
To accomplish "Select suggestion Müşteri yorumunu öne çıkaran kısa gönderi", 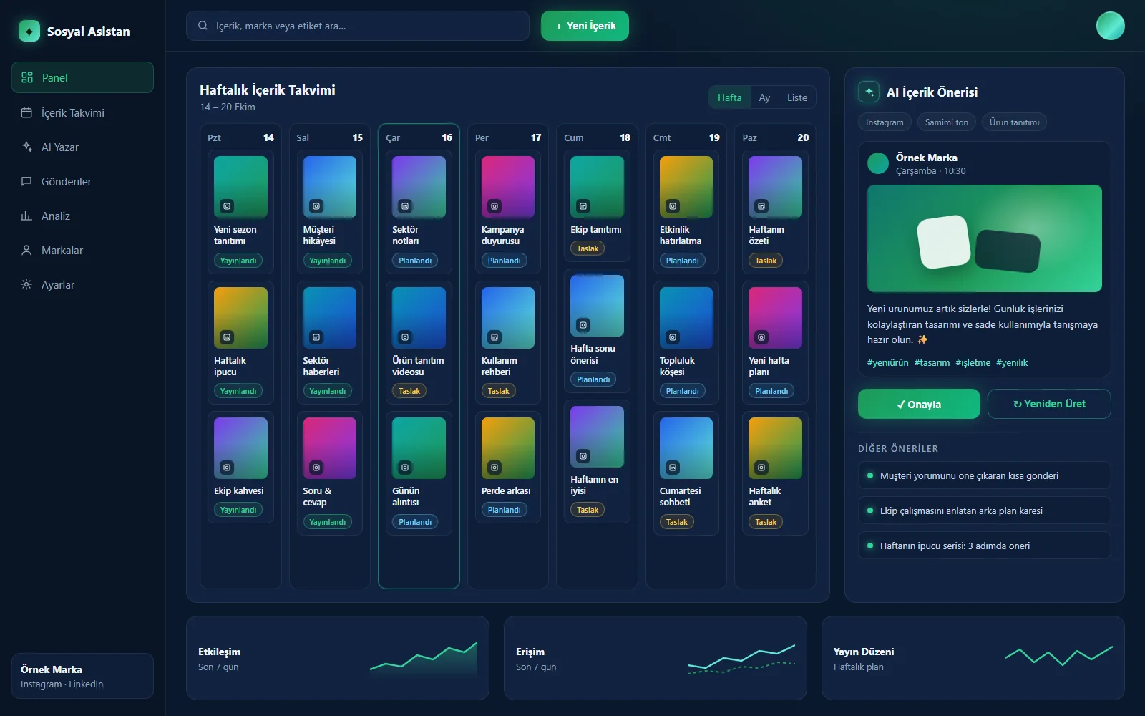I will [x=984, y=475].
